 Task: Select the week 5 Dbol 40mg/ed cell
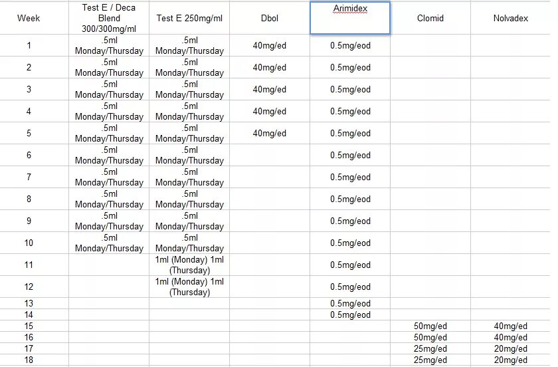pyautogui.click(x=270, y=133)
